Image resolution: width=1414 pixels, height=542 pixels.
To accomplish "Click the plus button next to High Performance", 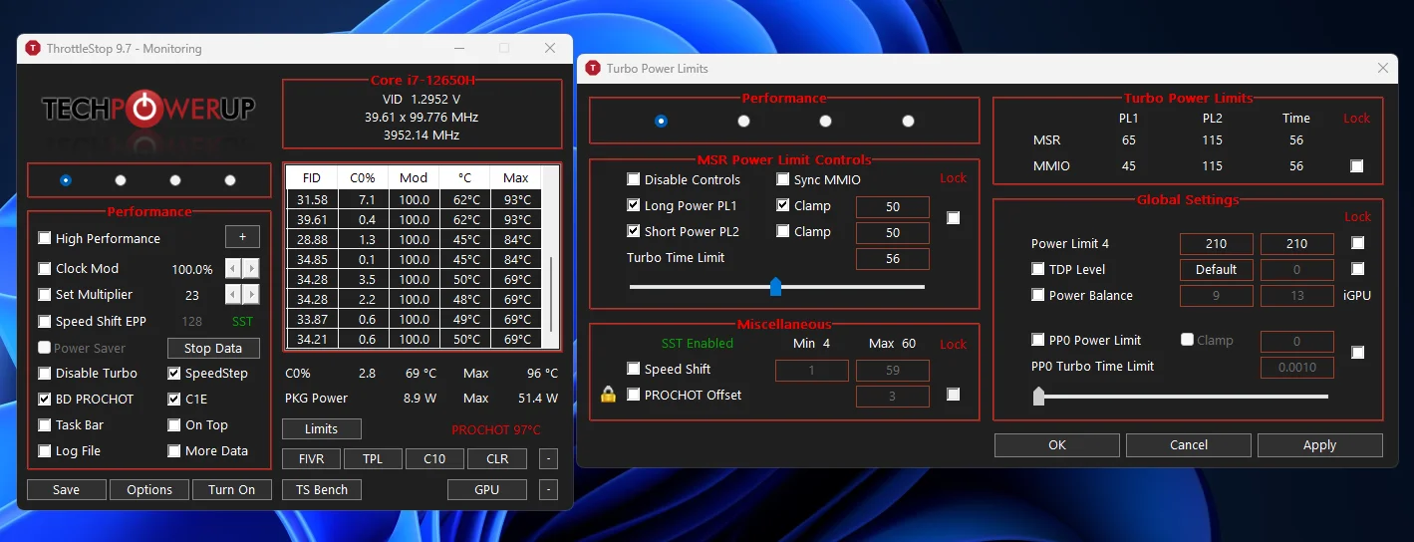I will [242, 237].
